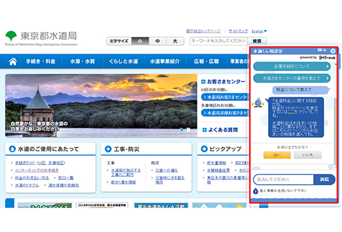This screenshot has width=342, height=232.
Task: Open 水道局が施行する工事のご案内 link
Action: coord(126,173)
